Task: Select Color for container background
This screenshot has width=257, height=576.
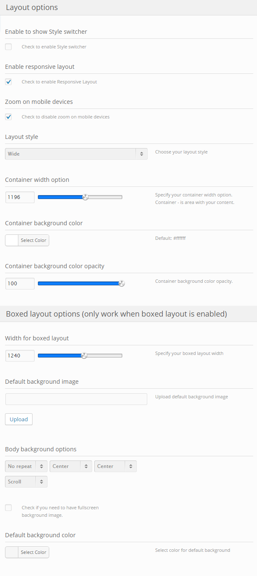Action: 33,240
